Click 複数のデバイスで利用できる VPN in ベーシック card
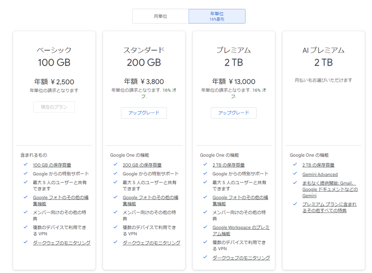Image resolution: width=372 pixels, height=273 pixels. [x=60, y=231]
